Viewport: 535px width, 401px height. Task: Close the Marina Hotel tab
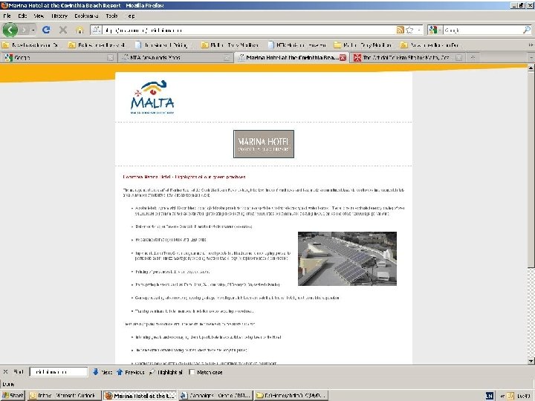point(343,58)
